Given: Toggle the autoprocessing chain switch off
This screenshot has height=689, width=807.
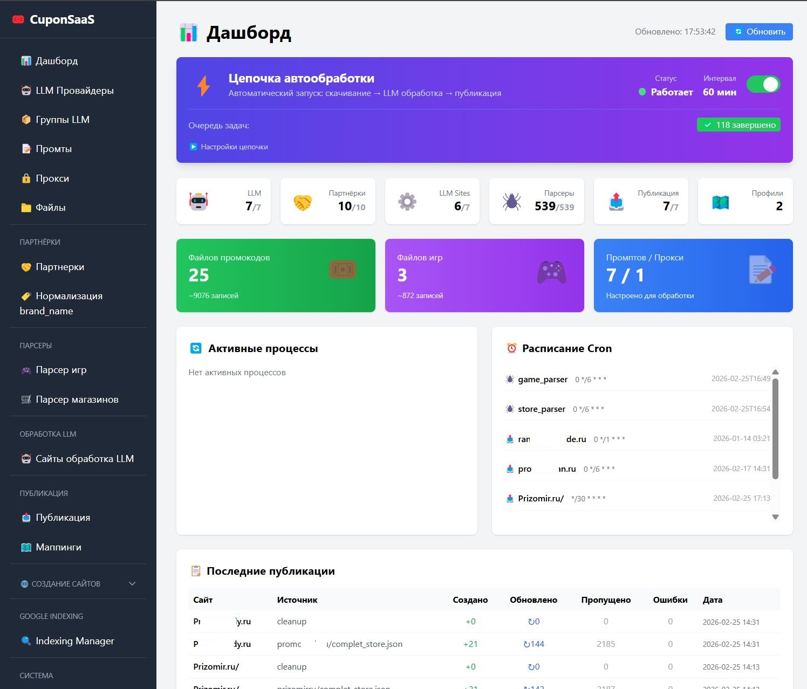Looking at the screenshot, I should (763, 85).
